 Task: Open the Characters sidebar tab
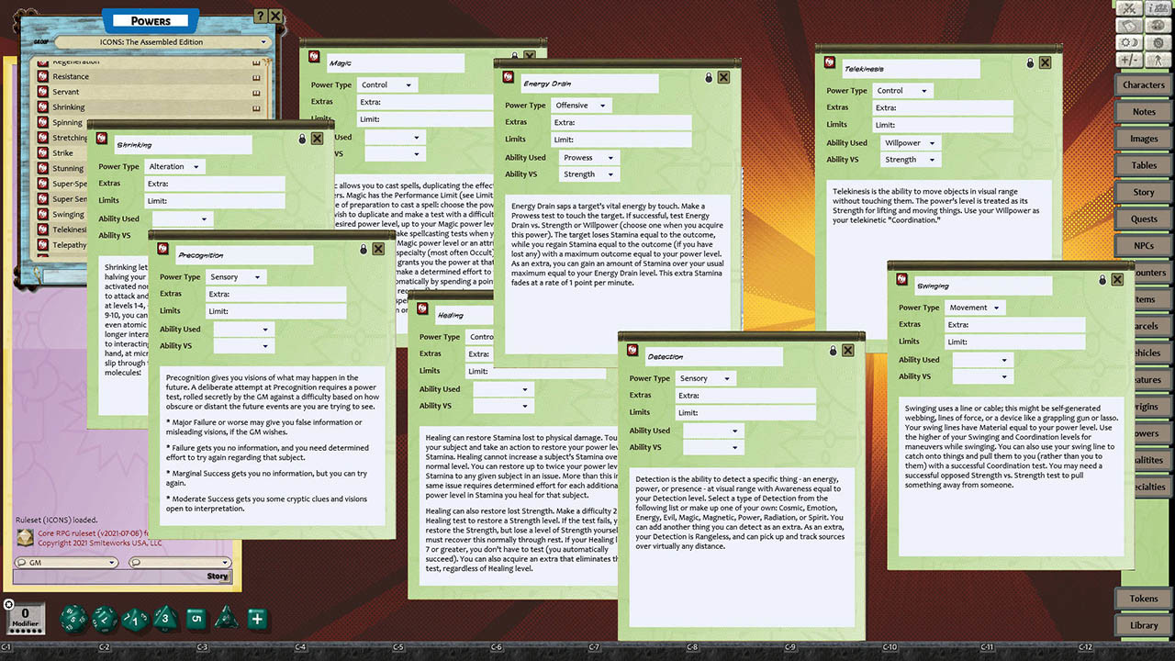tap(1143, 85)
